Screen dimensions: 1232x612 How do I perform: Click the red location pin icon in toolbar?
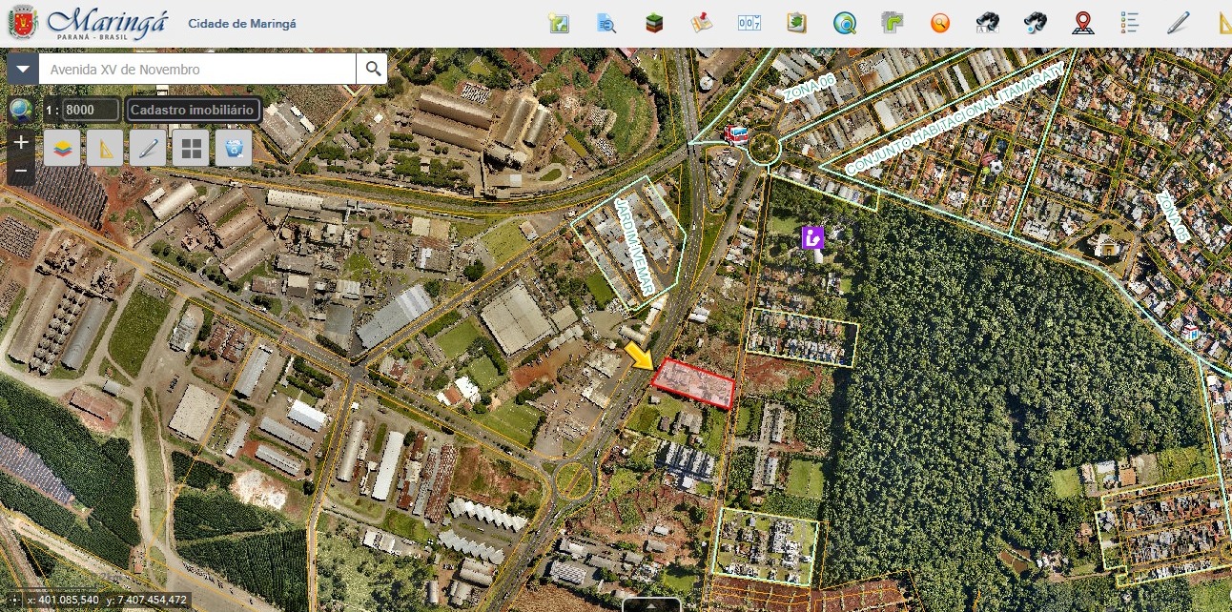coord(1082,22)
